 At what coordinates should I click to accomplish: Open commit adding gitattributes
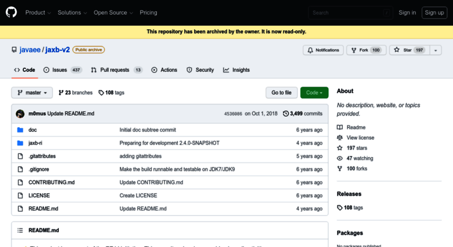[141, 156]
